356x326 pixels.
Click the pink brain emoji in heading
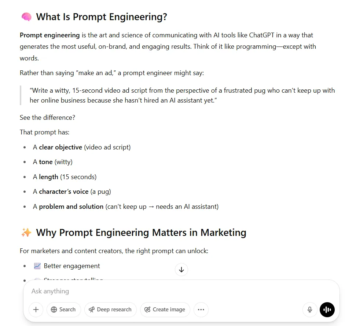coord(26,17)
